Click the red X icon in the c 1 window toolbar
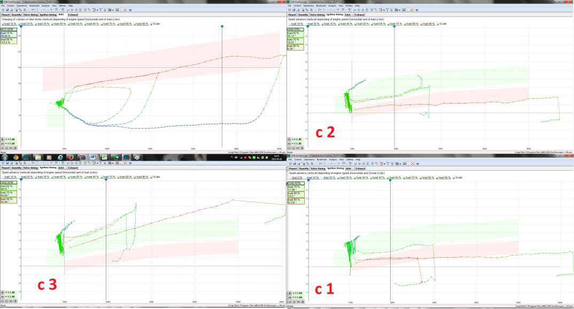The image size is (574, 309). tap(413, 163)
